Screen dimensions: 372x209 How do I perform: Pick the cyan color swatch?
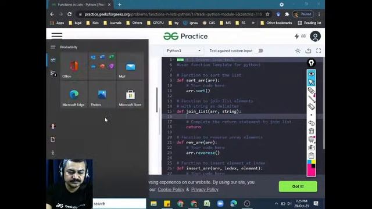(309, 162)
